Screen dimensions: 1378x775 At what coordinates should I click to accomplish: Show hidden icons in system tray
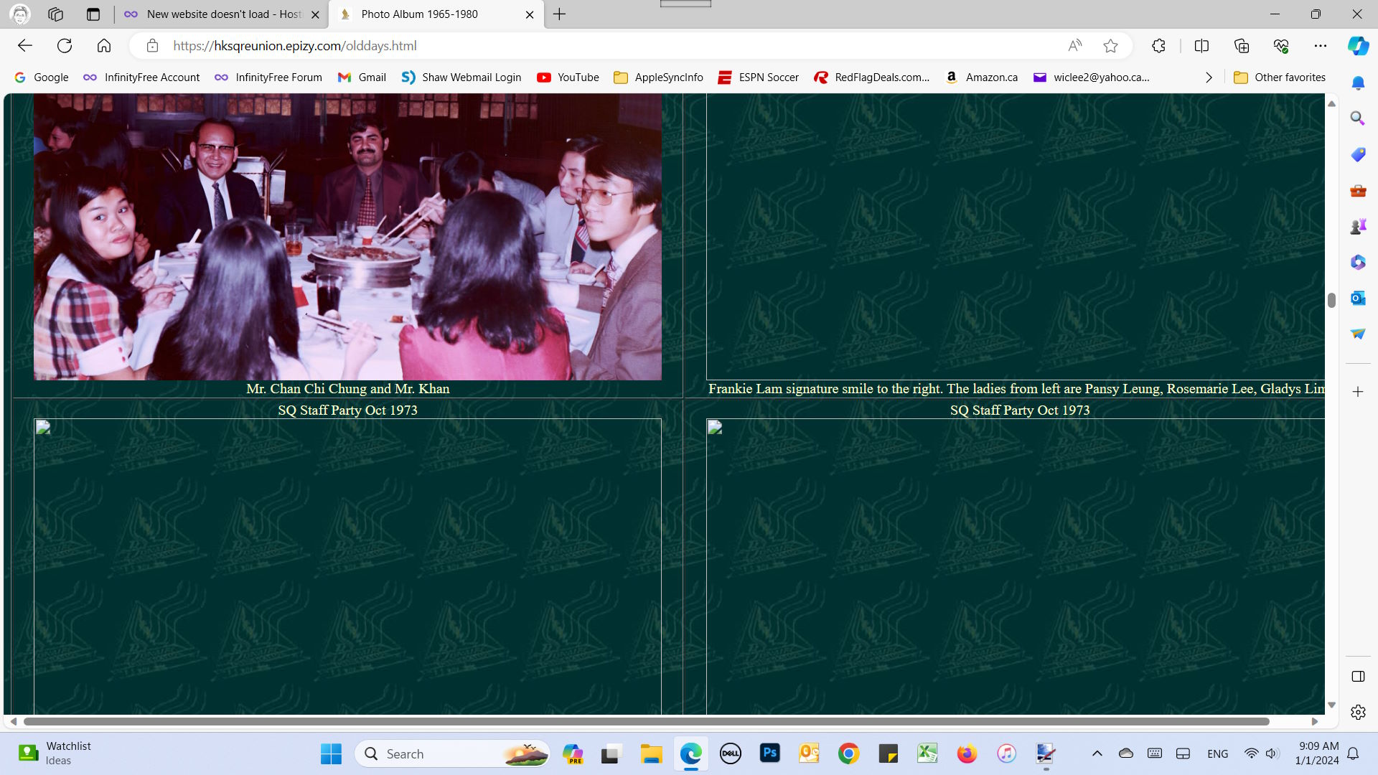(1097, 753)
